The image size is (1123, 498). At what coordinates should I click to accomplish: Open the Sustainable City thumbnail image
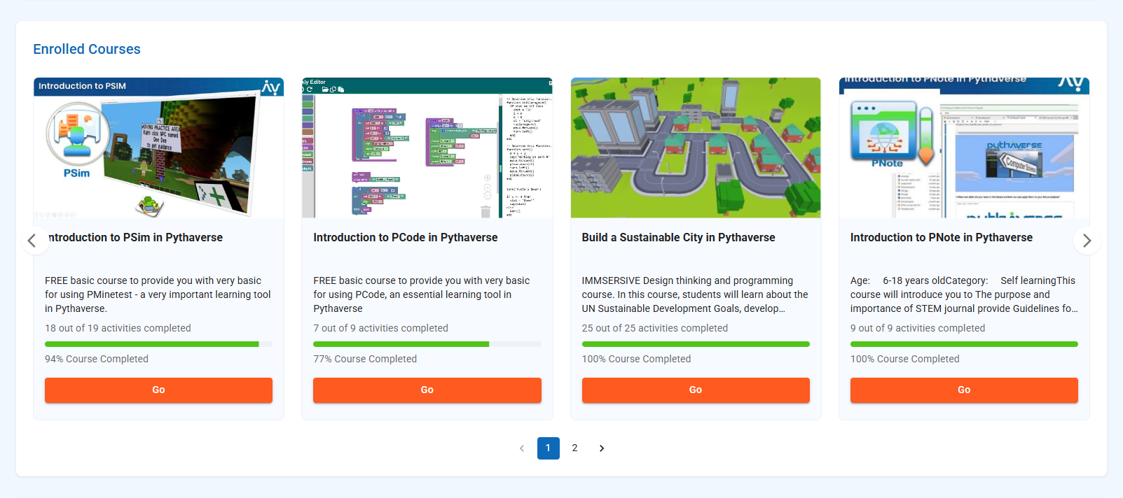695,148
